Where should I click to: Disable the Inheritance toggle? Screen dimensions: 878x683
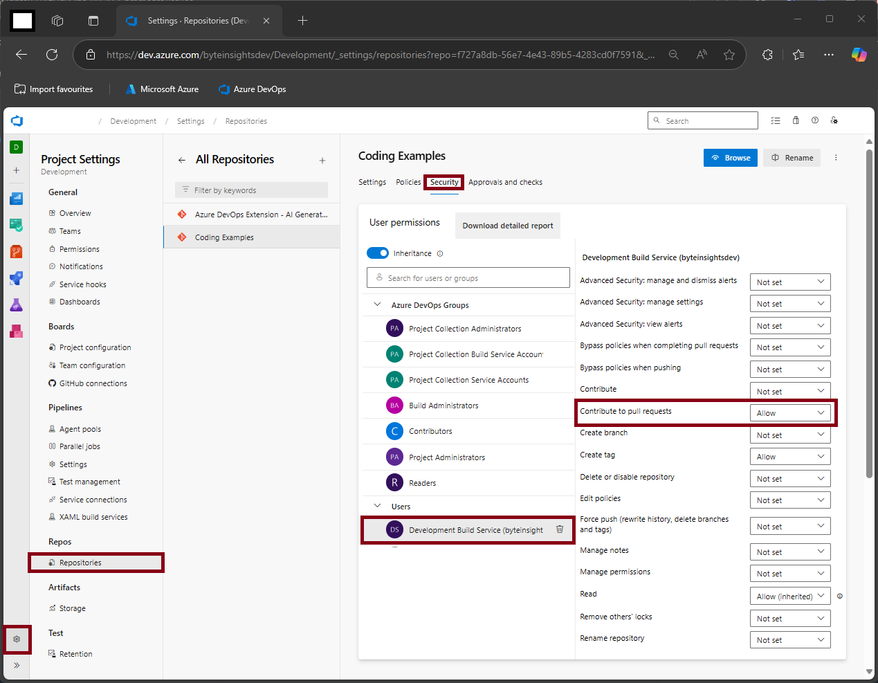tap(378, 253)
